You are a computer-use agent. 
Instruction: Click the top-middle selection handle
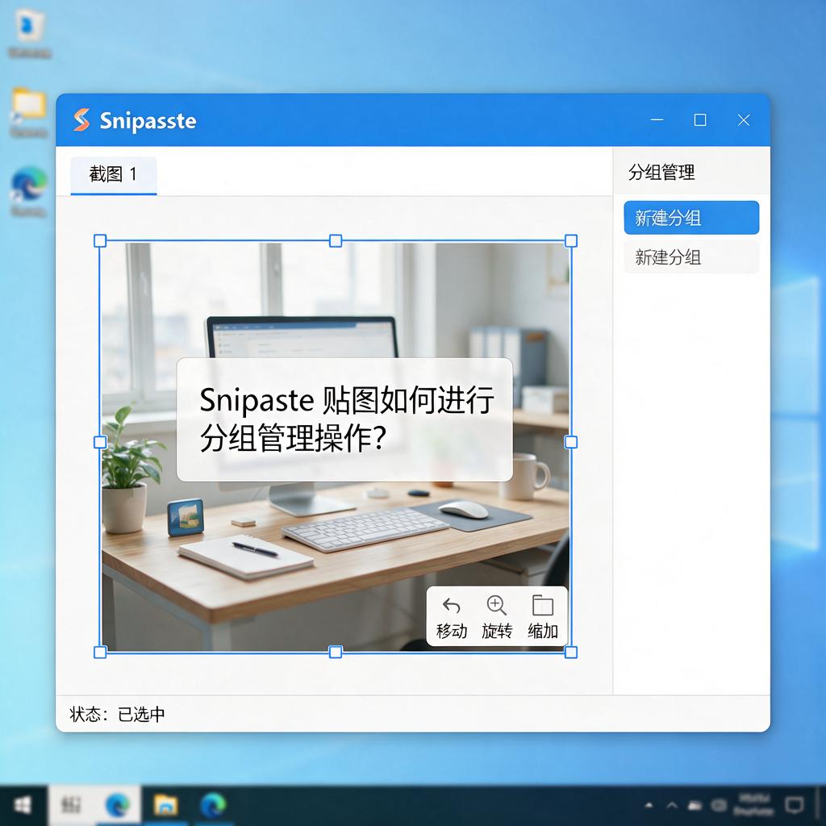(x=336, y=240)
